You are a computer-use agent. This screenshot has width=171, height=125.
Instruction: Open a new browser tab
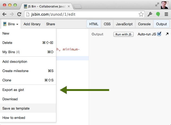click(77, 6)
